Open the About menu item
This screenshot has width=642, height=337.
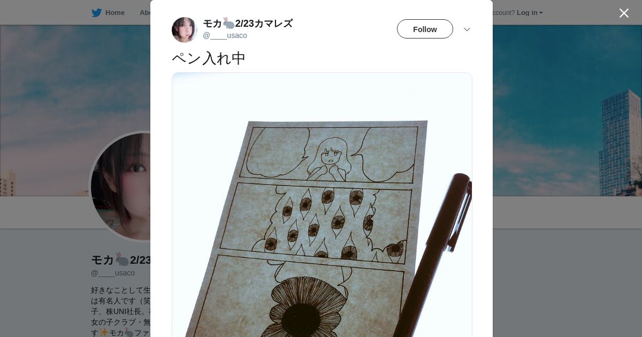pos(144,13)
